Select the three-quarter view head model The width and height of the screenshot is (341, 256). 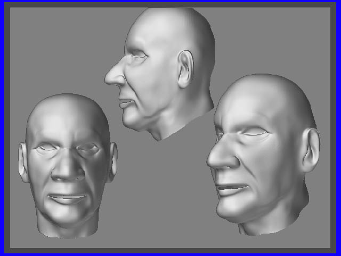[x=263, y=155]
